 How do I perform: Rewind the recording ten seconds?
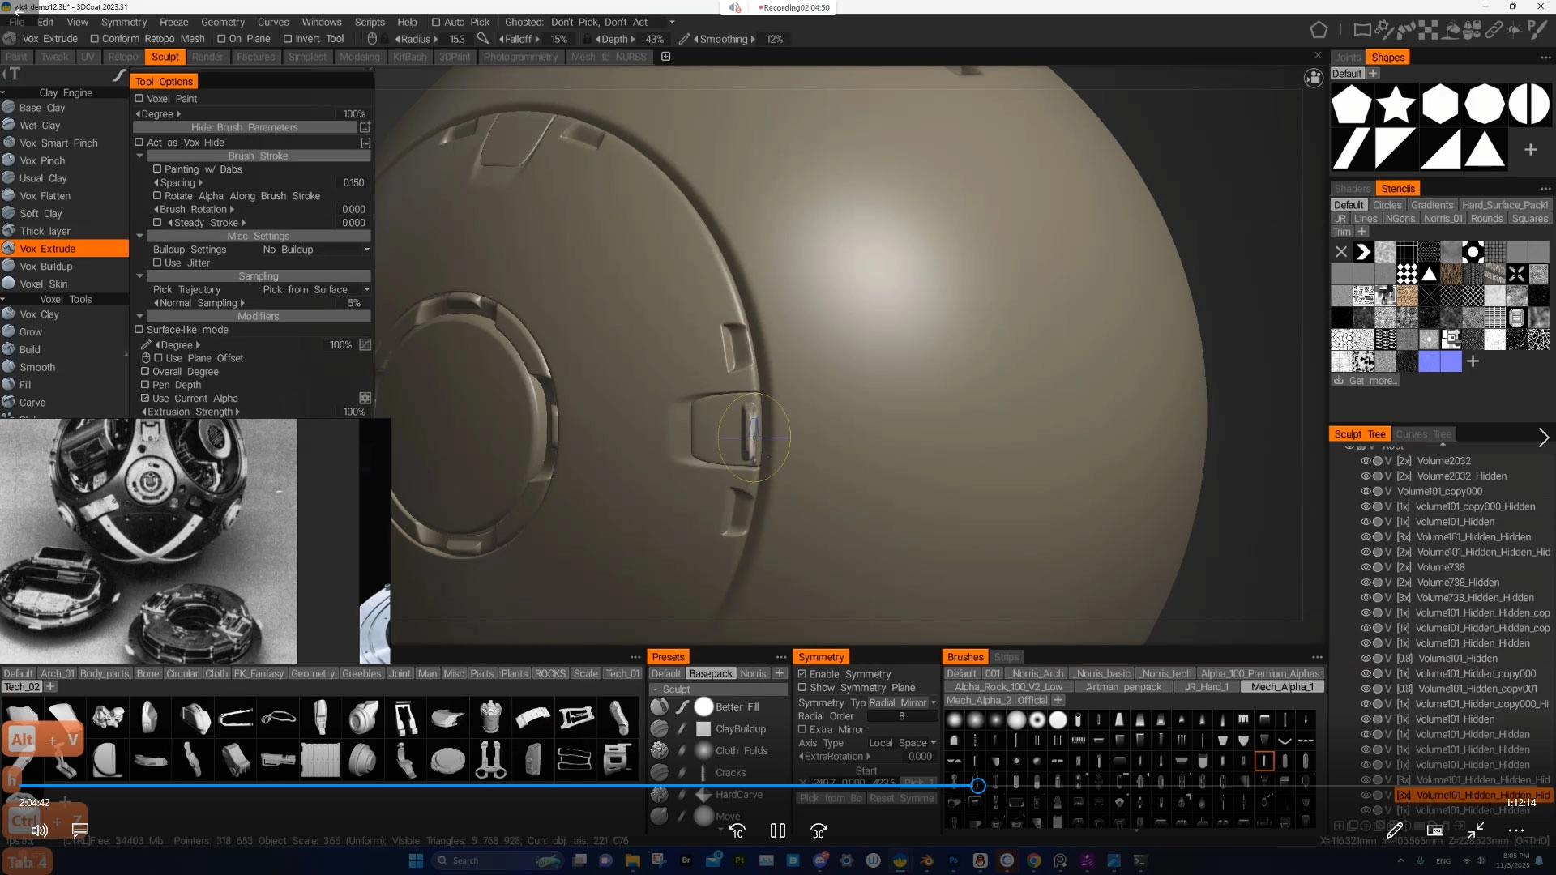737,830
